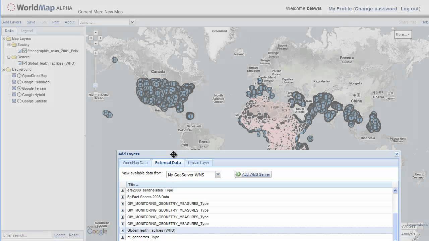Switch to the WorldMap Data tab
429x241 pixels.
(135, 163)
